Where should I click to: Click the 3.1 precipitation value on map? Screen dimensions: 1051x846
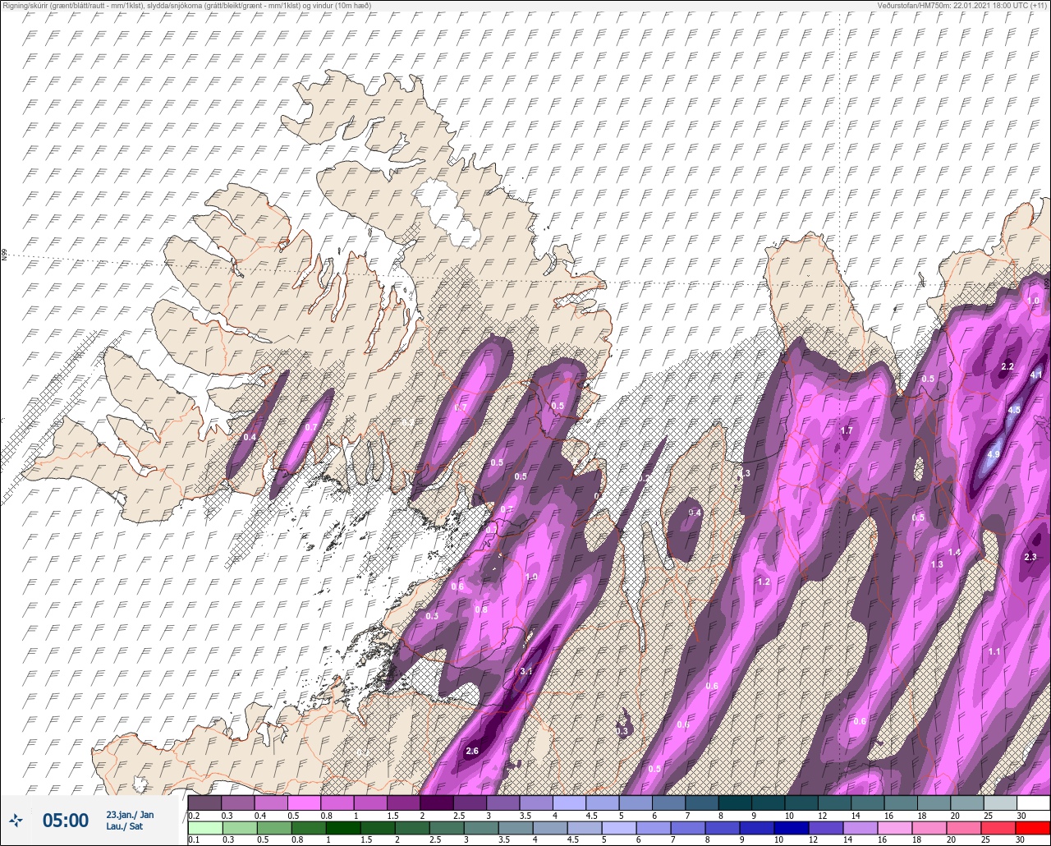527,671
